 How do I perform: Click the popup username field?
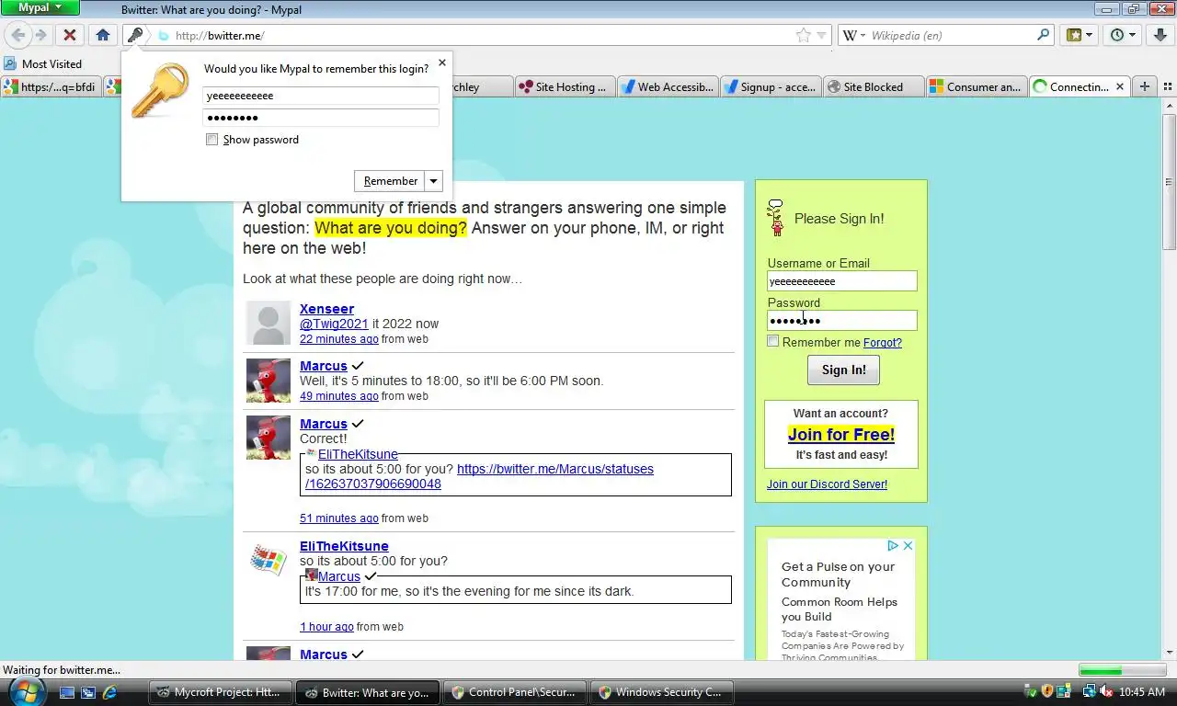point(321,96)
